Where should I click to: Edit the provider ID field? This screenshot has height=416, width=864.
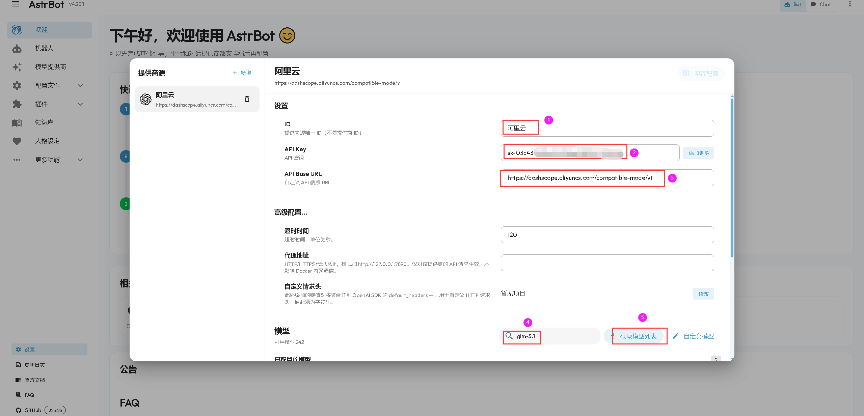click(x=607, y=128)
